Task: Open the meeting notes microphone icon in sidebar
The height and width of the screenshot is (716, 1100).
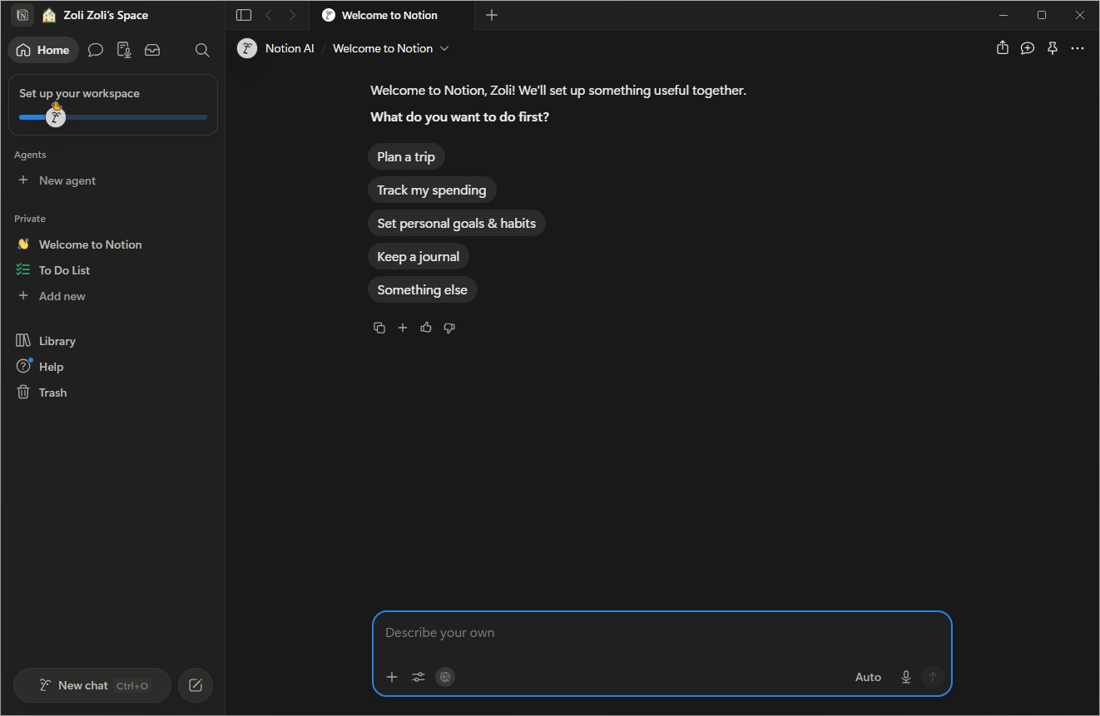Action: pos(124,50)
